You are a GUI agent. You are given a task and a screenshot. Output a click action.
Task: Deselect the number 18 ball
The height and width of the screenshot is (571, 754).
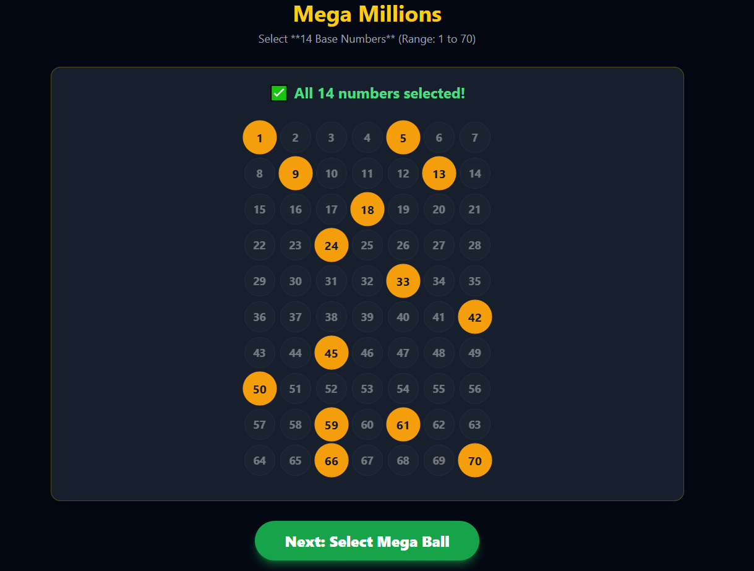point(367,209)
